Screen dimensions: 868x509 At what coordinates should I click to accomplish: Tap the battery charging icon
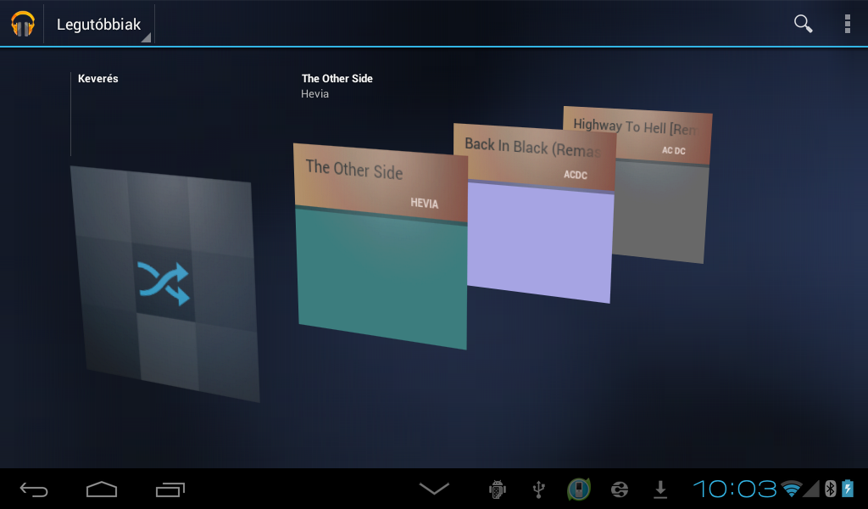tap(848, 489)
